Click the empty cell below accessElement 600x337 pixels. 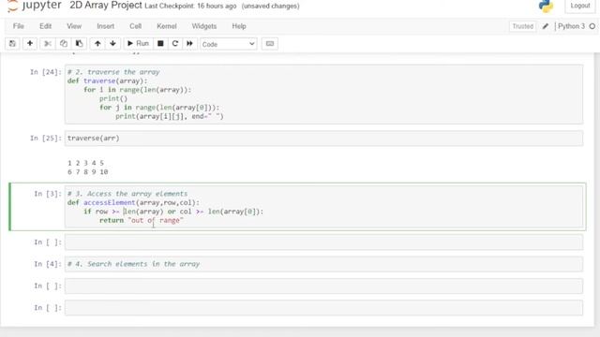point(323,242)
